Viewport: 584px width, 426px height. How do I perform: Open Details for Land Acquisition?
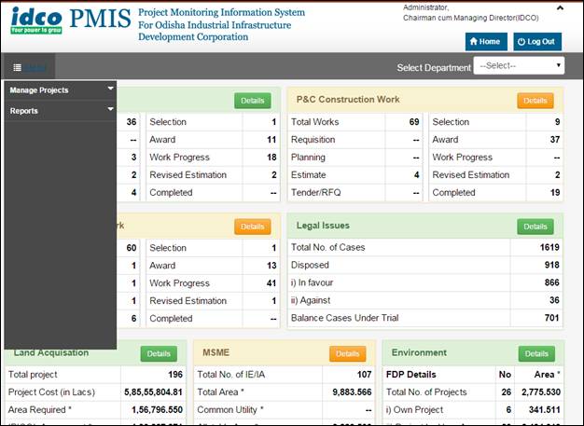159,353
